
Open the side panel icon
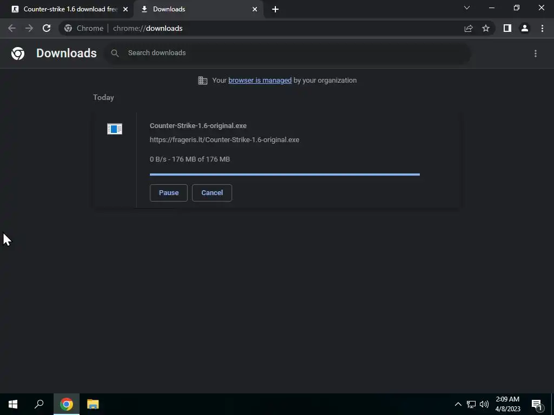[507, 28]
